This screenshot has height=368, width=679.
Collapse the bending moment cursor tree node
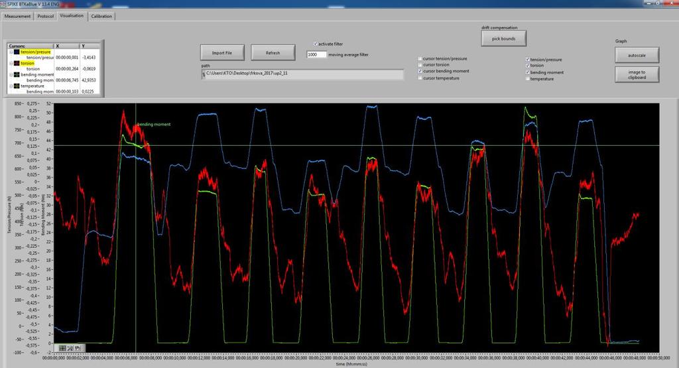click(11, 74)
